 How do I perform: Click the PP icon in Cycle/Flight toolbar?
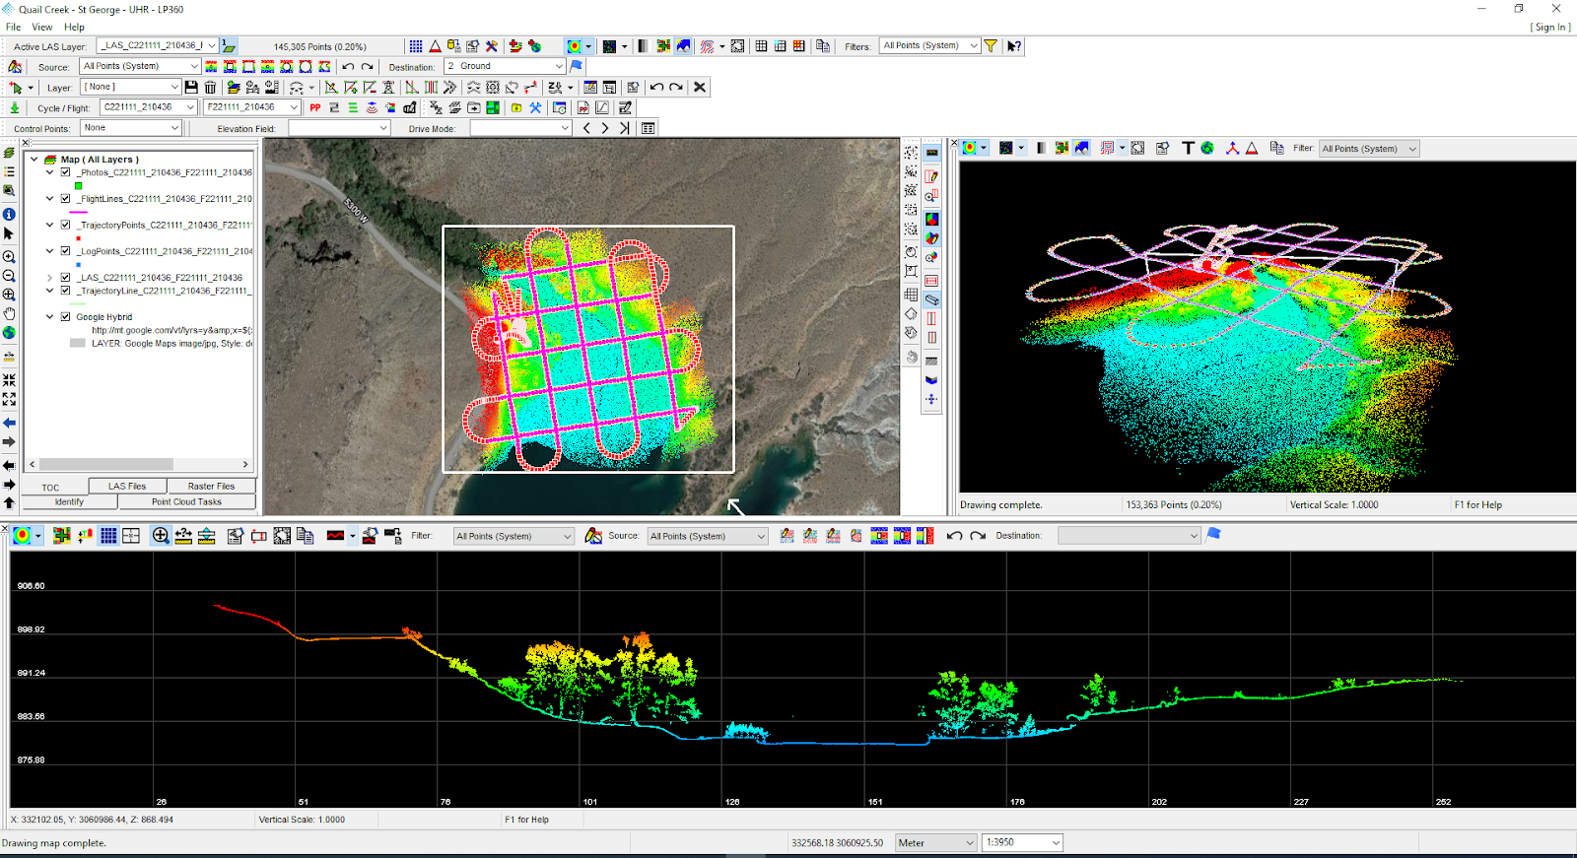click(315, 108)
